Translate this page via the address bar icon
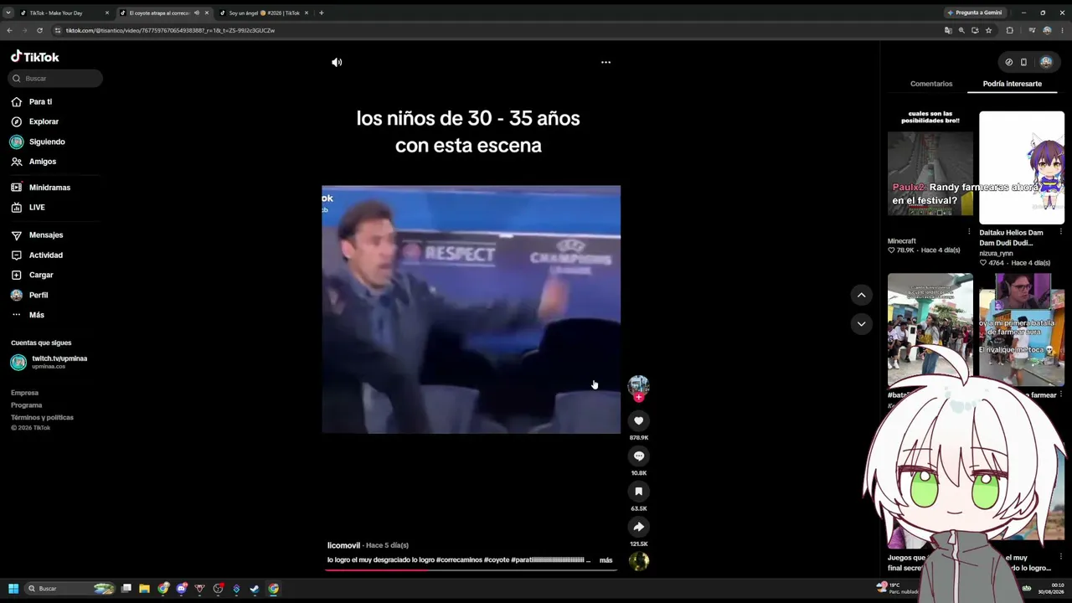Viewport: 1072px width, 603px height. click(948, 30)
